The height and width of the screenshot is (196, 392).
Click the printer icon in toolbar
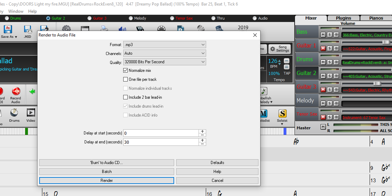(104, 29)
